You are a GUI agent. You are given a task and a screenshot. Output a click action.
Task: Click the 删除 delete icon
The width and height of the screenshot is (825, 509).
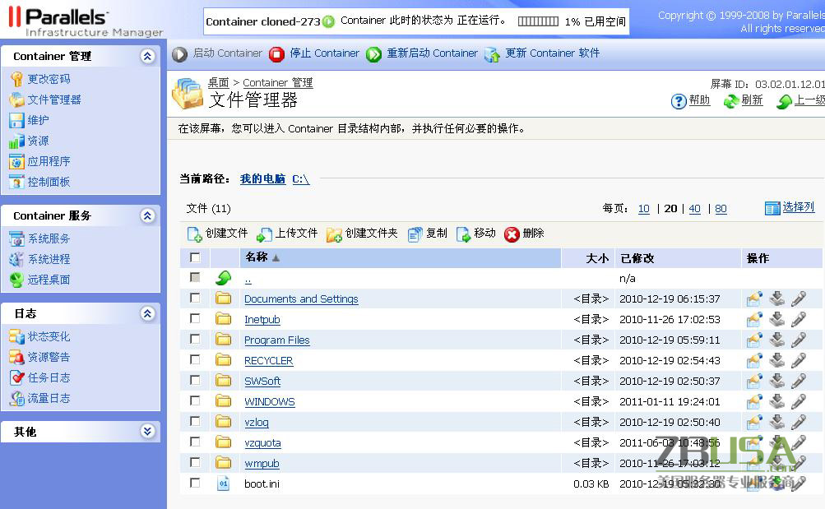point(512,234)
